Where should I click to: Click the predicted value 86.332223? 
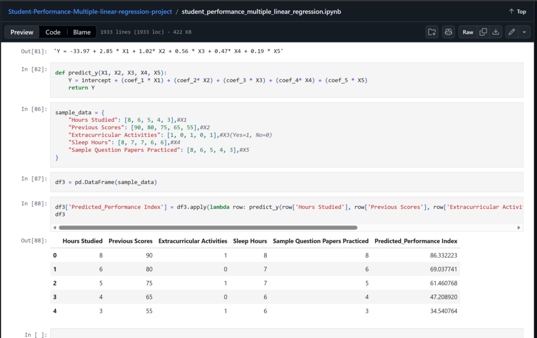[x=444, y=256]
